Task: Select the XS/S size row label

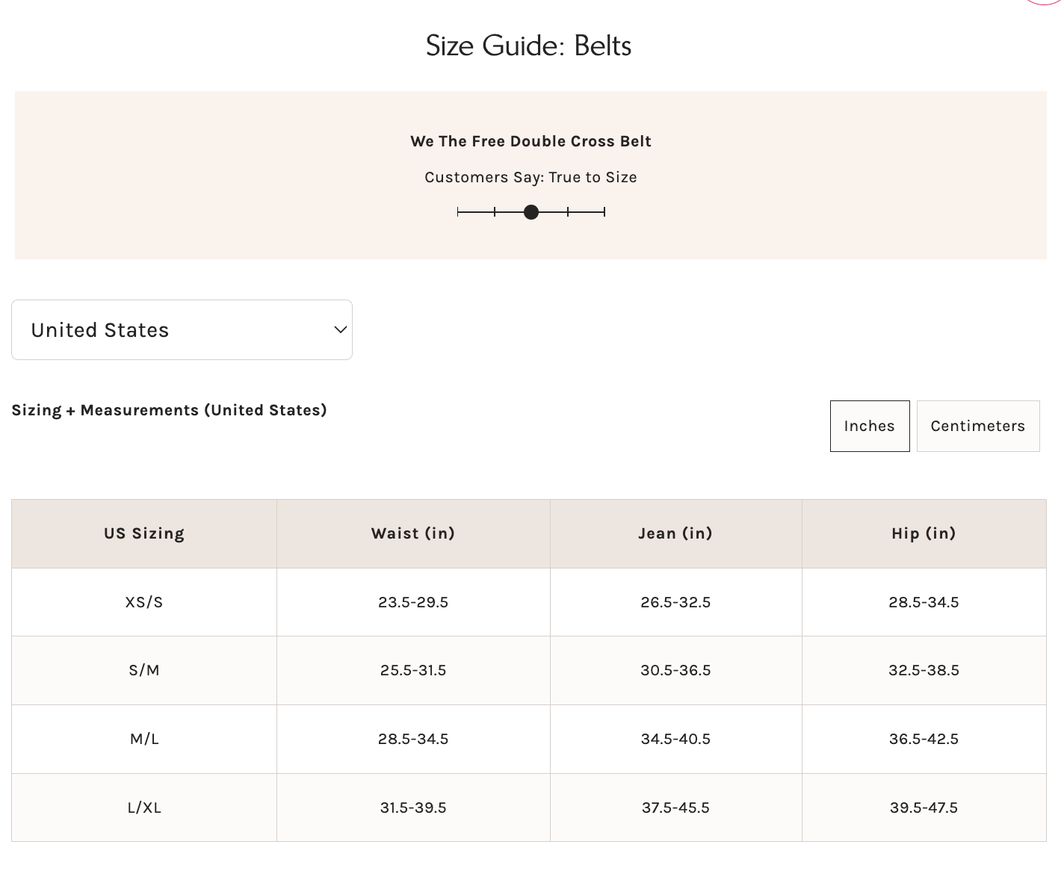Action: [x=144, y=602]
